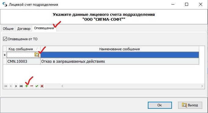
Task: Open the Договор tab
Action: tap(24, 29)
